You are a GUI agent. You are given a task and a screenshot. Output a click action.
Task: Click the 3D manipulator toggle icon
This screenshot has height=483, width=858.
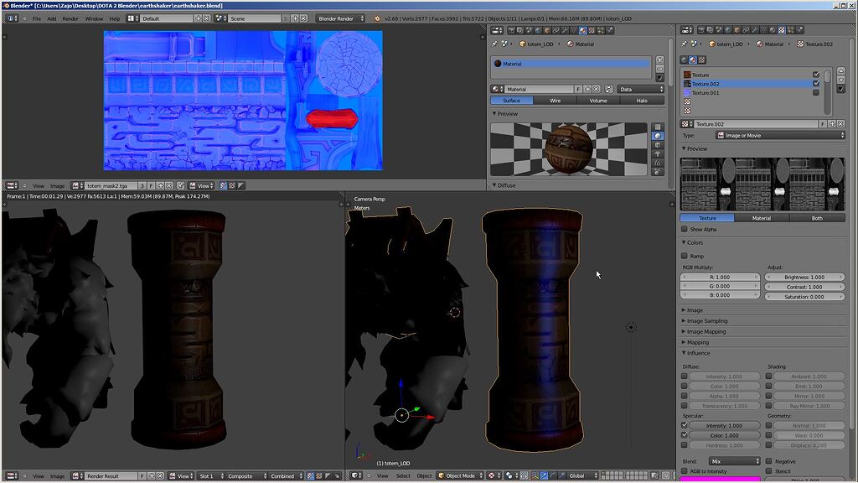535,476
